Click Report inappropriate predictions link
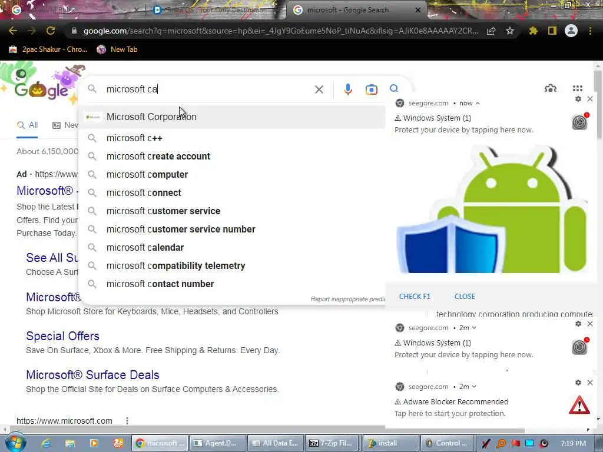The width and height of the screenshot is (603, 452). pyautogui.click(x=348, y=299)
